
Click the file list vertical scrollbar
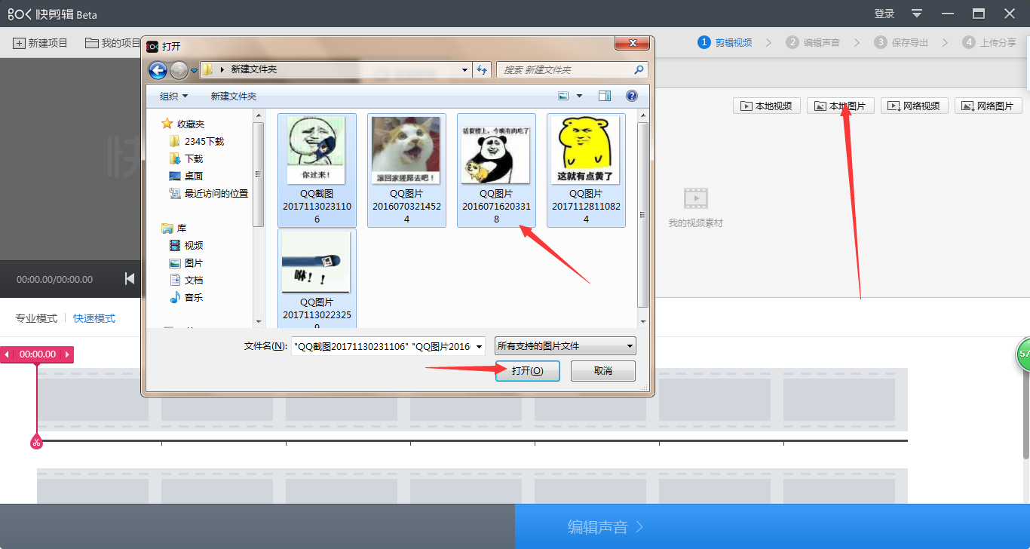tap(642, 215)
